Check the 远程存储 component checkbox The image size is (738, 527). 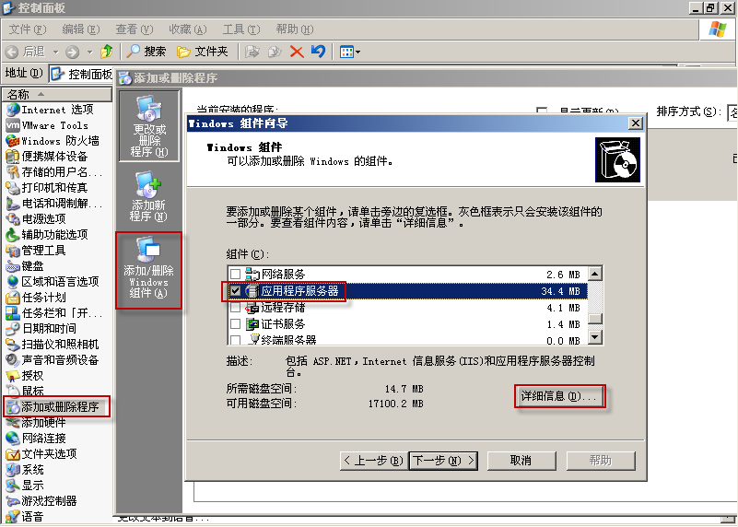pyautogui.click(x=235, y=307)
